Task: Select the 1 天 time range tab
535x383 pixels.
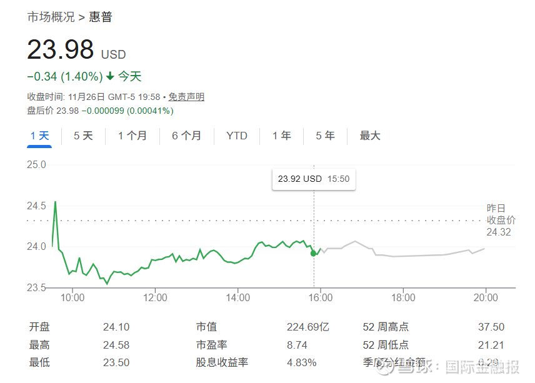Action: 39,136
